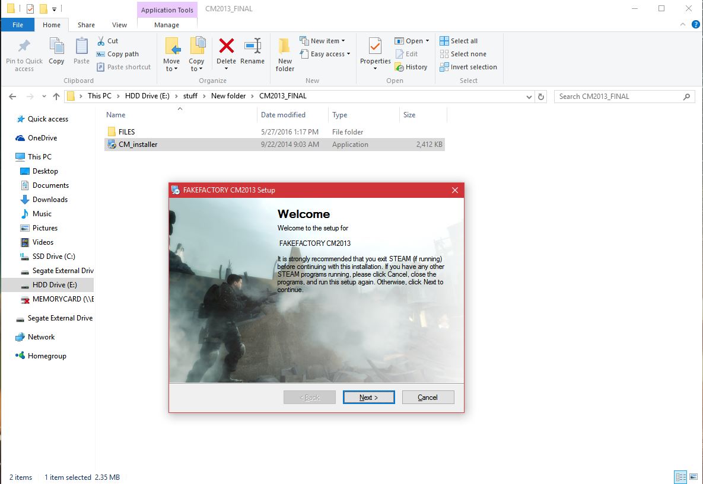Sort by the Date modified column

pos(292,114)
